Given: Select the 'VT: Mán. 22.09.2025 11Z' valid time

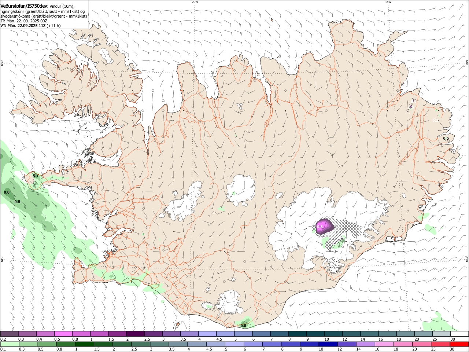Looking at the screenshot, I should click(x=23, y=26).
